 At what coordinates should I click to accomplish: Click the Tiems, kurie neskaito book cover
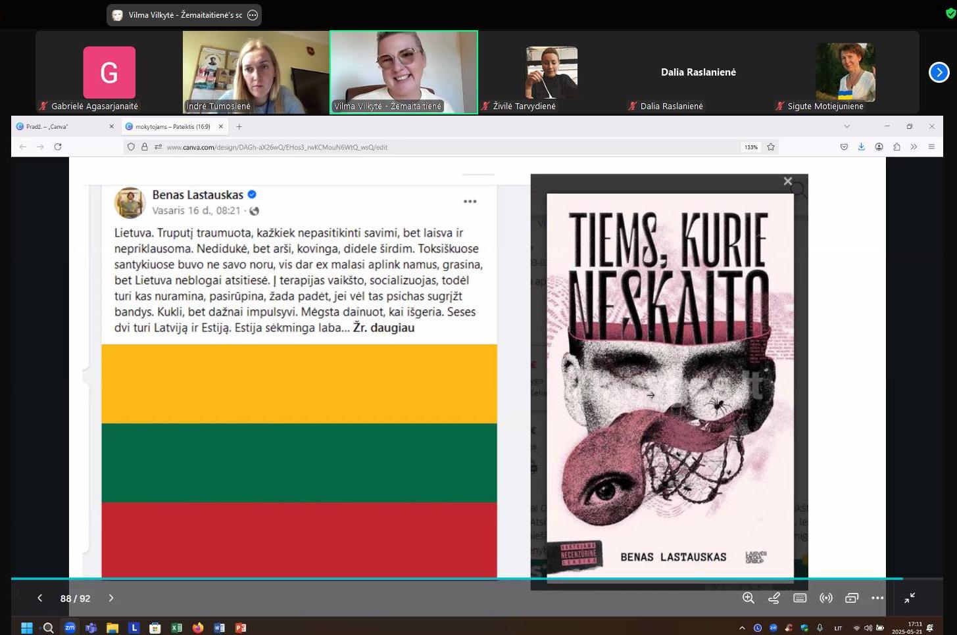[x=670, y=388]
